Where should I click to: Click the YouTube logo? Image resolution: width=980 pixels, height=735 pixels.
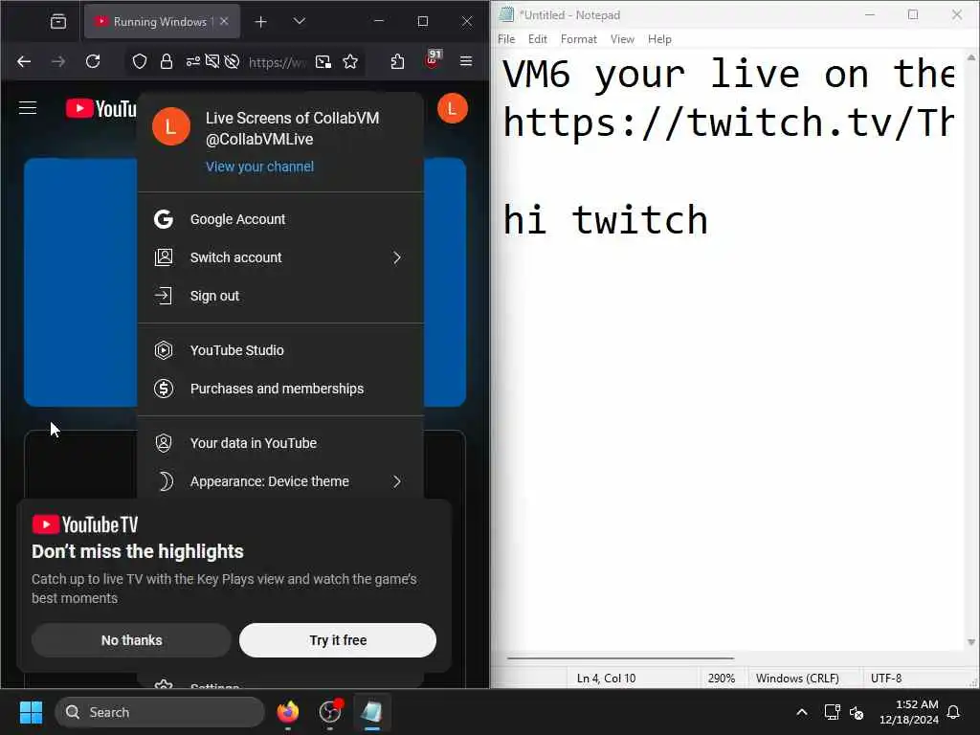coord(100,109)
